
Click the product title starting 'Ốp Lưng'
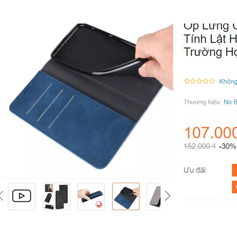pyautogui.click(x=210, y=40)
